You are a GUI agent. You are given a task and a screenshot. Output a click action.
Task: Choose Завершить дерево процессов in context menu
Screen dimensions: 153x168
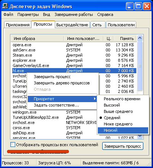[62, 83]
